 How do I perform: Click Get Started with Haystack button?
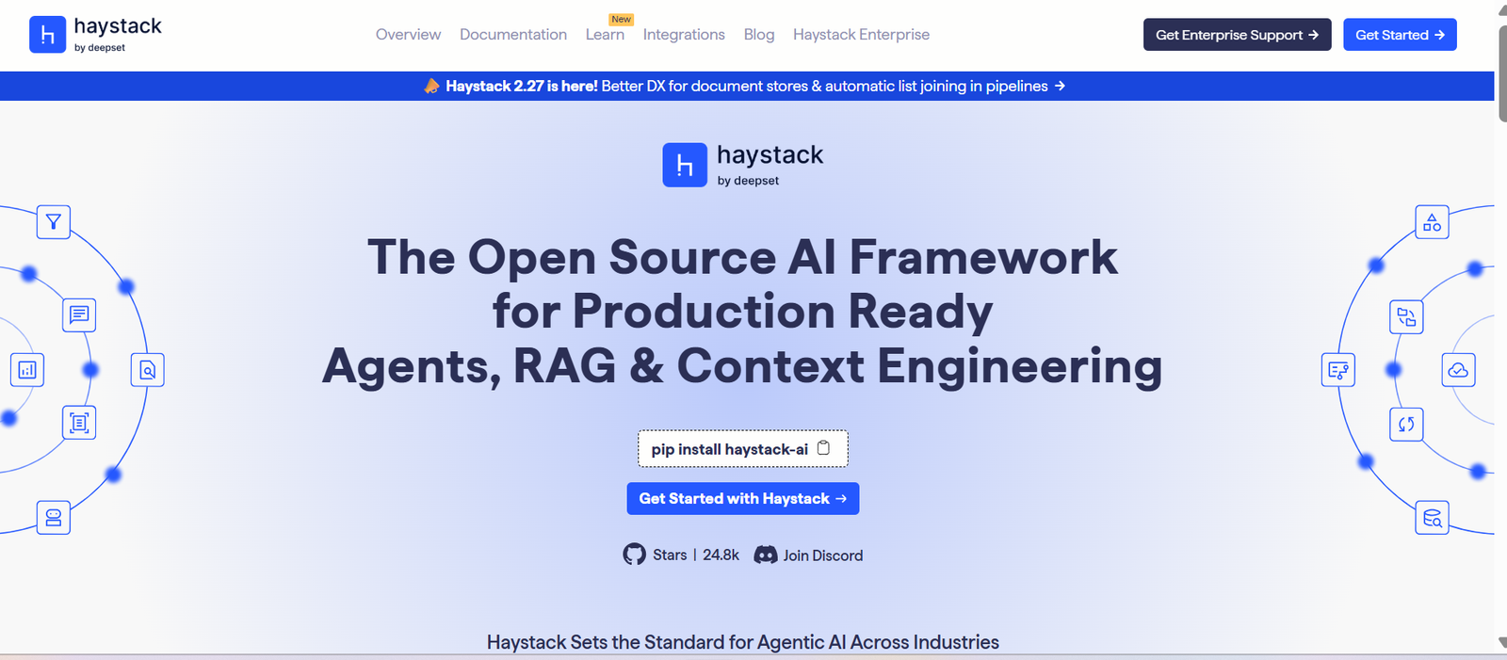click(743, 499)
